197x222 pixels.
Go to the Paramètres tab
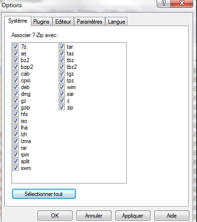coord(89,22)
